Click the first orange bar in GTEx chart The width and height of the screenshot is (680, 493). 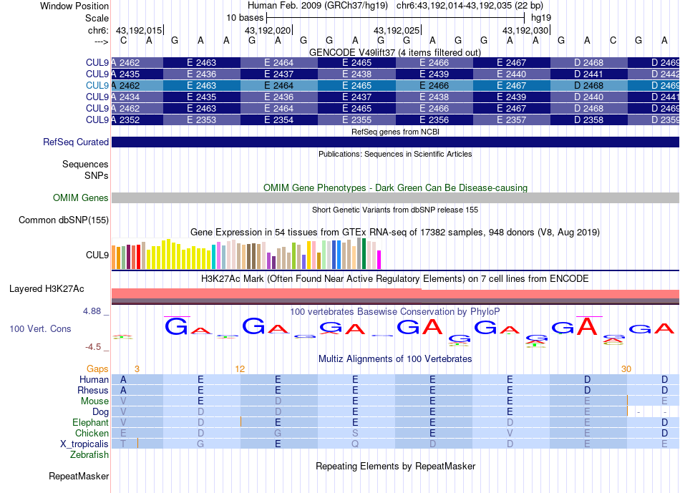(114, 258)
